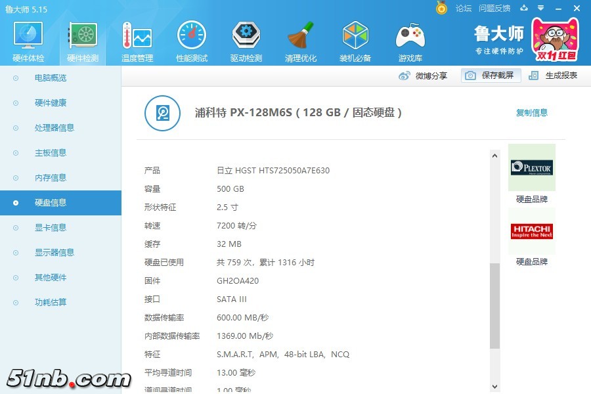
Task: Open 装机必备 essential software cube icon
Action: tap(355, 41)
